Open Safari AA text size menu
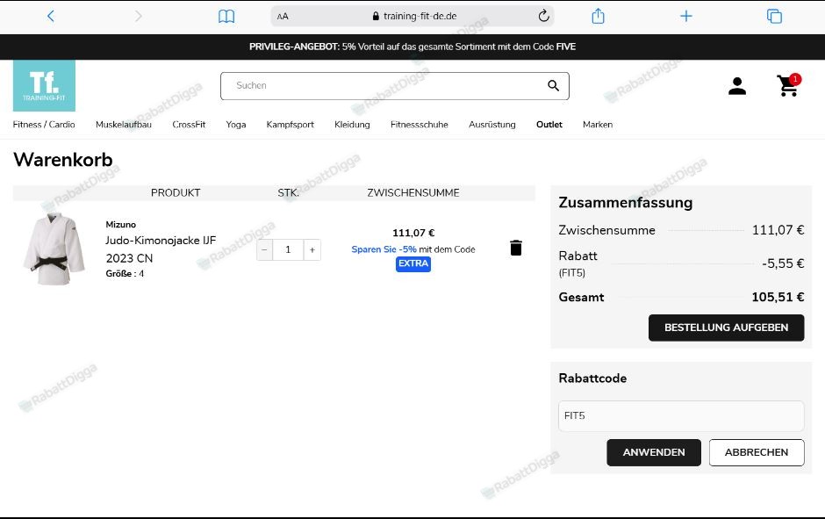 tap(283, 17)
